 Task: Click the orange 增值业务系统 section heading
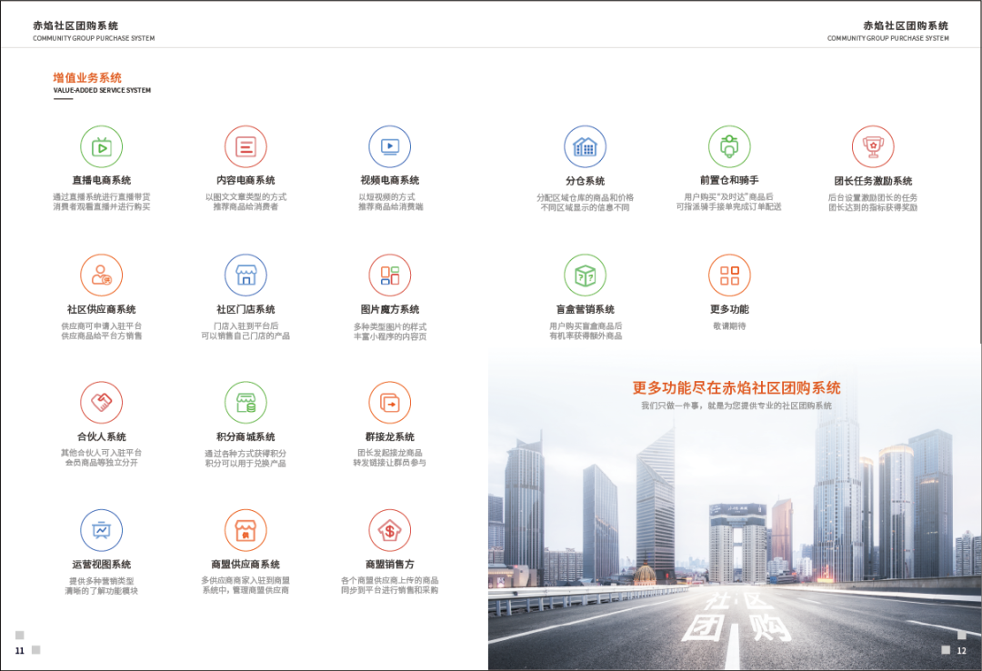[87, 78]
